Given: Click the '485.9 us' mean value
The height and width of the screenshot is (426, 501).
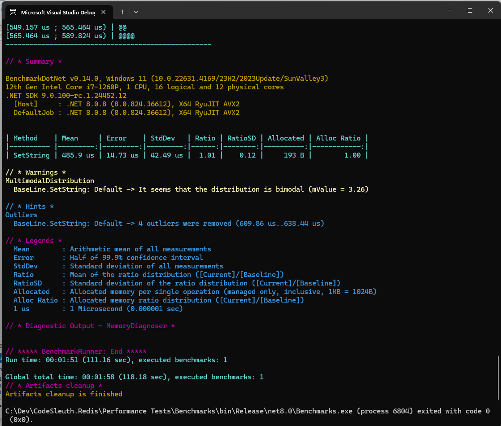Looking at the screenshot, I should (78, 155).
